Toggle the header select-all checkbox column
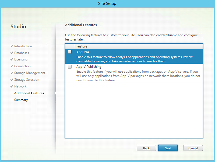This screenshot has height=162, width=215. click(70, 46)
